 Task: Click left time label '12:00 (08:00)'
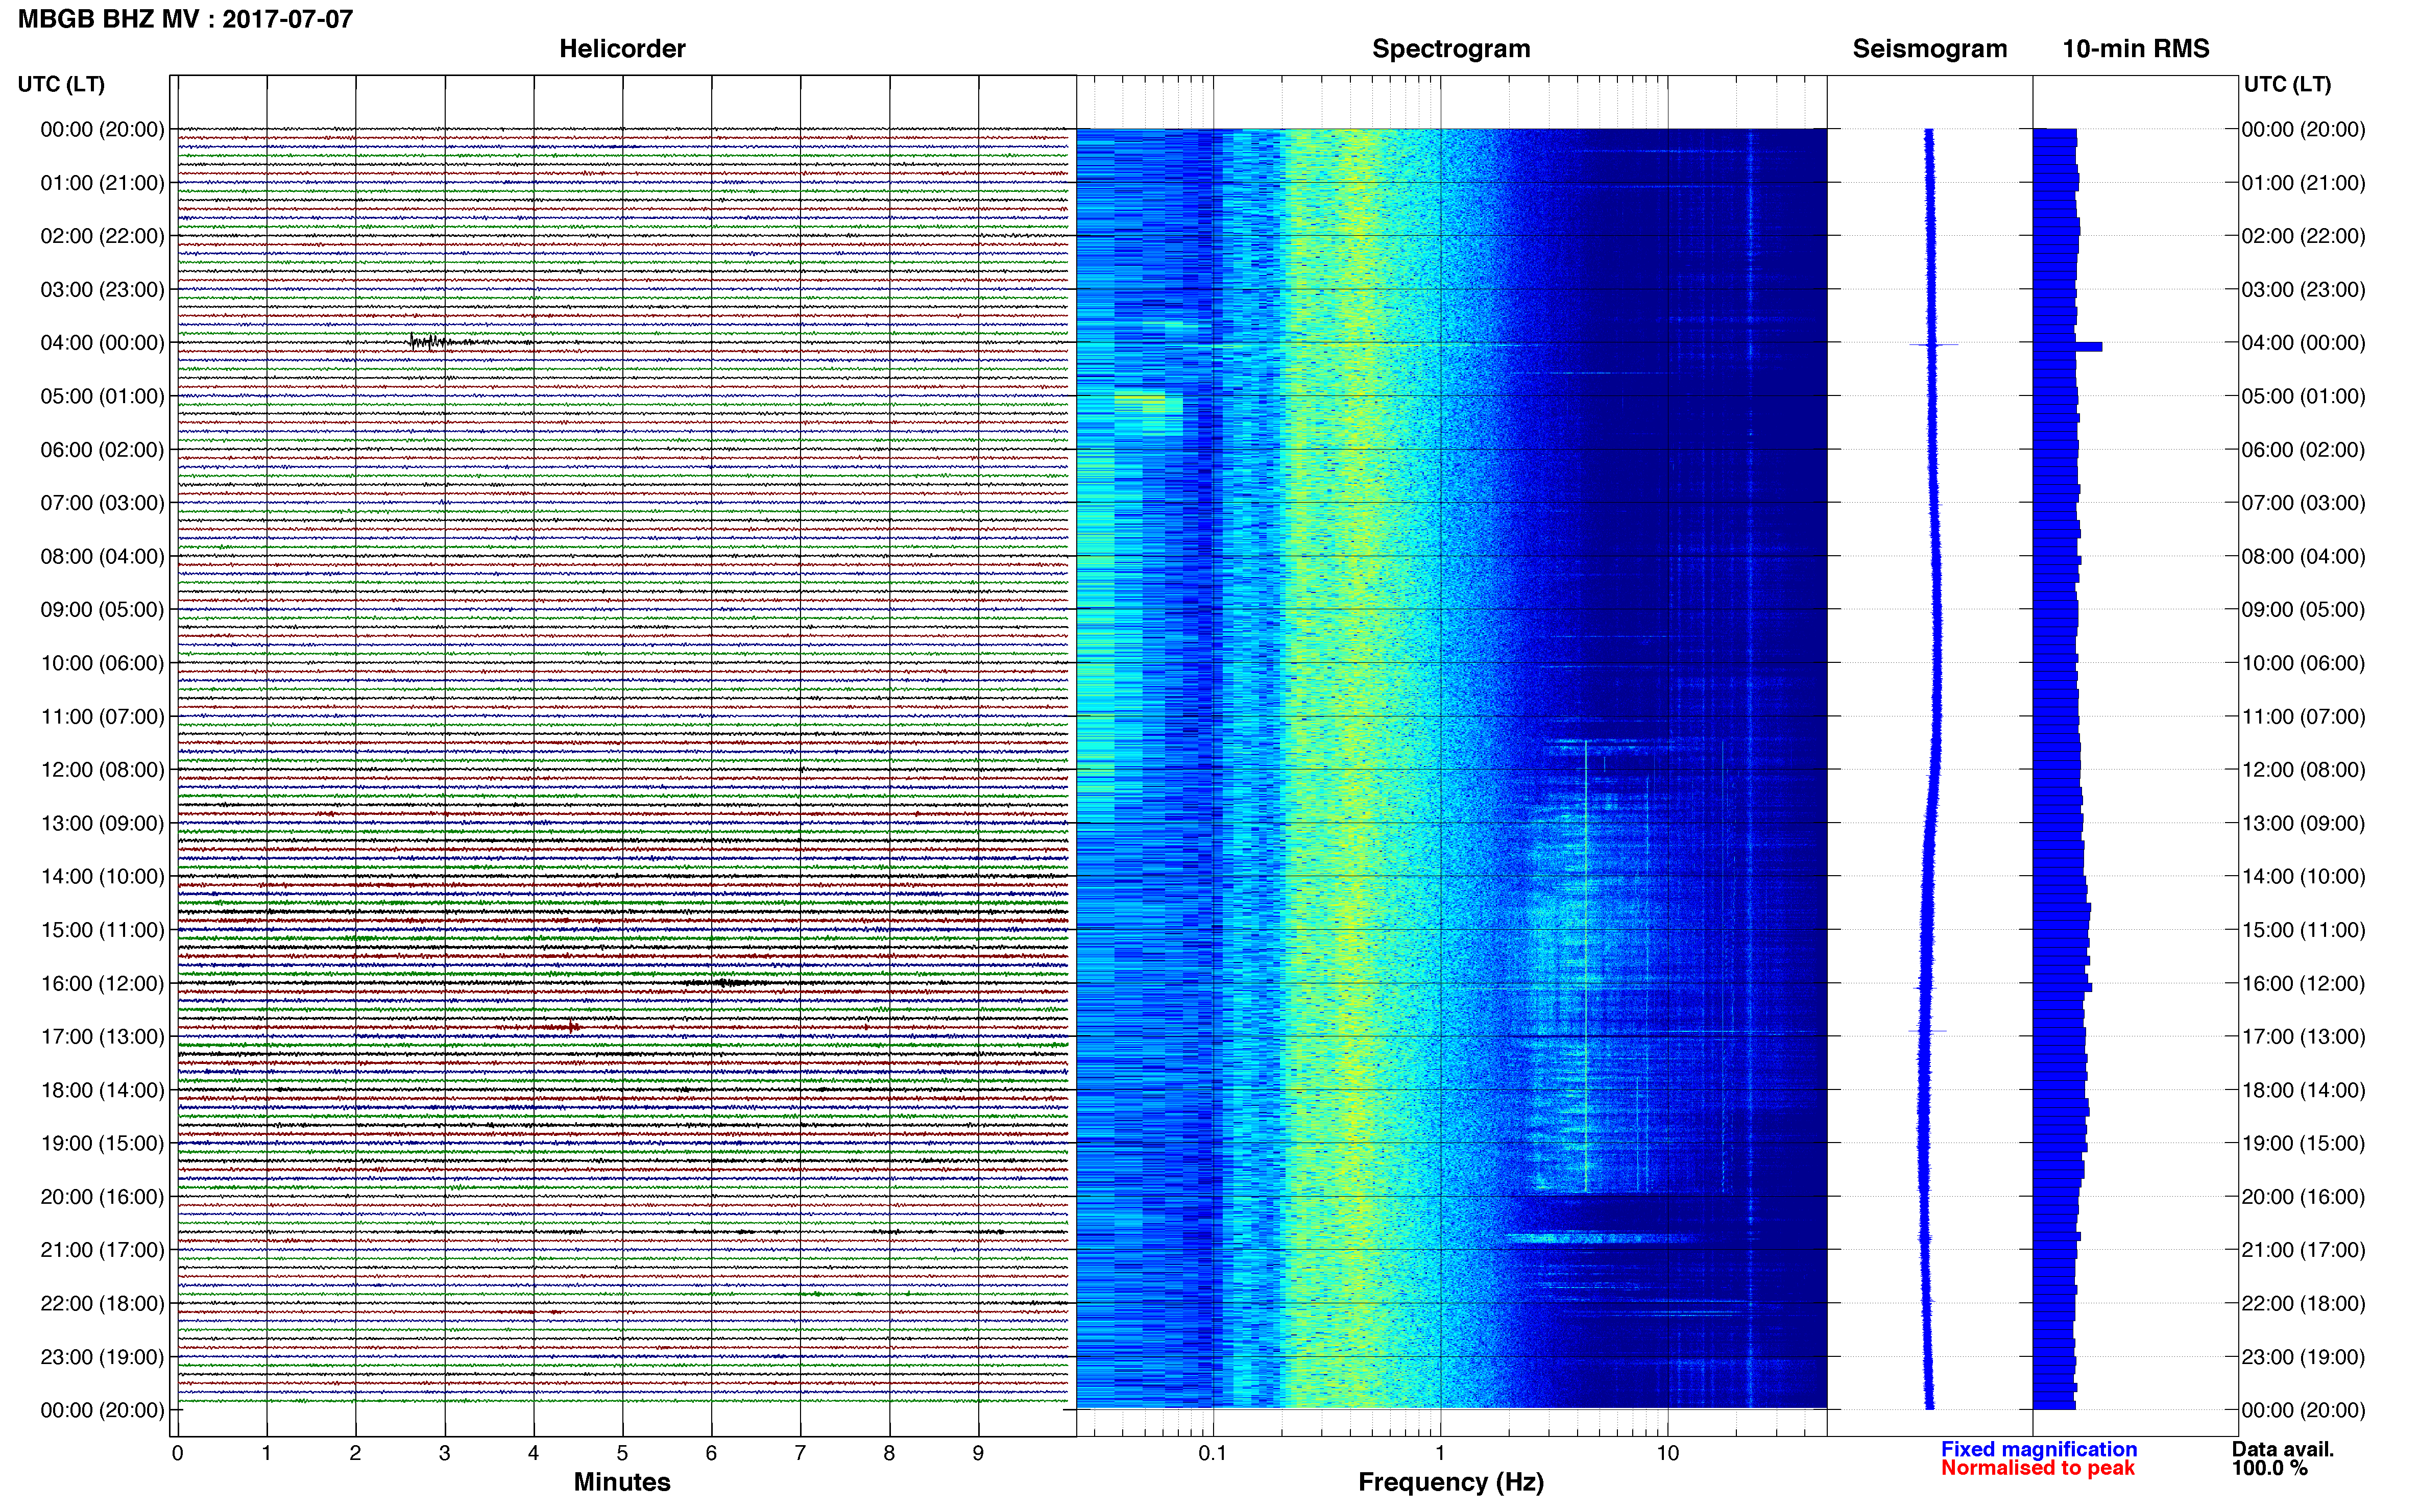(102, 770)
